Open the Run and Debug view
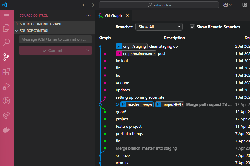 [6, 86]
